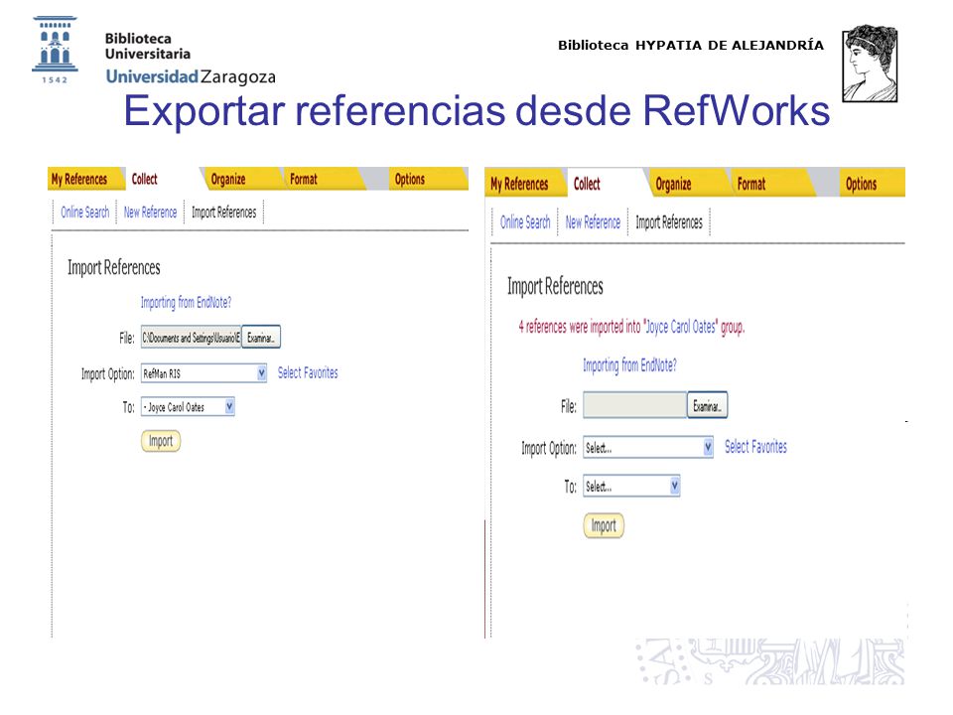Select Collect tab in left RefWorks panel
Viewport: 953px width, 715px height.
click(x=145, y=179)
